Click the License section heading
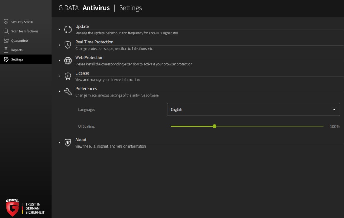 point(82,73)
